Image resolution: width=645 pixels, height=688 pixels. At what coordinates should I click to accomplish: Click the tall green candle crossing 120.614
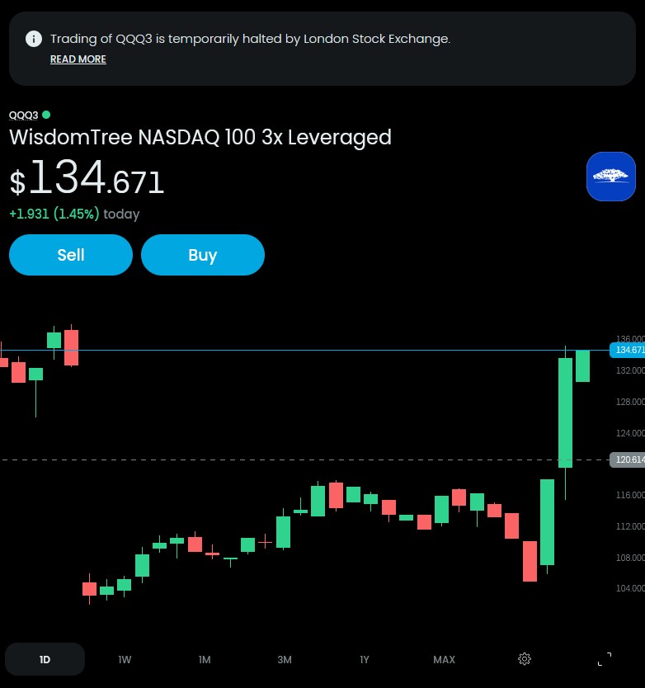pyautogui.click(x=565, y=413)
